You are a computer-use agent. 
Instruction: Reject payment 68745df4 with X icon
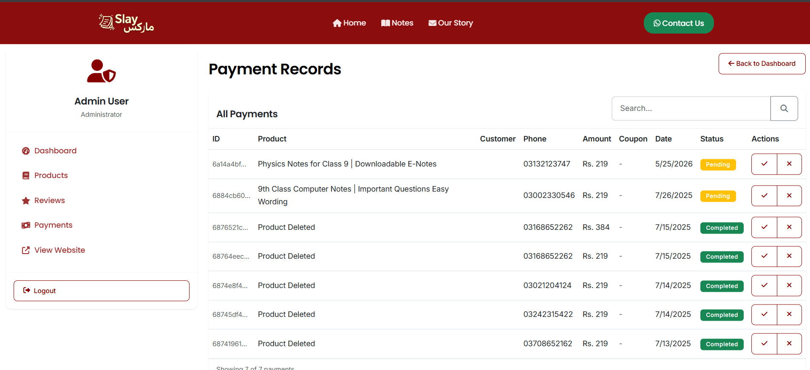pyautogui.click(x=789, y=314)
